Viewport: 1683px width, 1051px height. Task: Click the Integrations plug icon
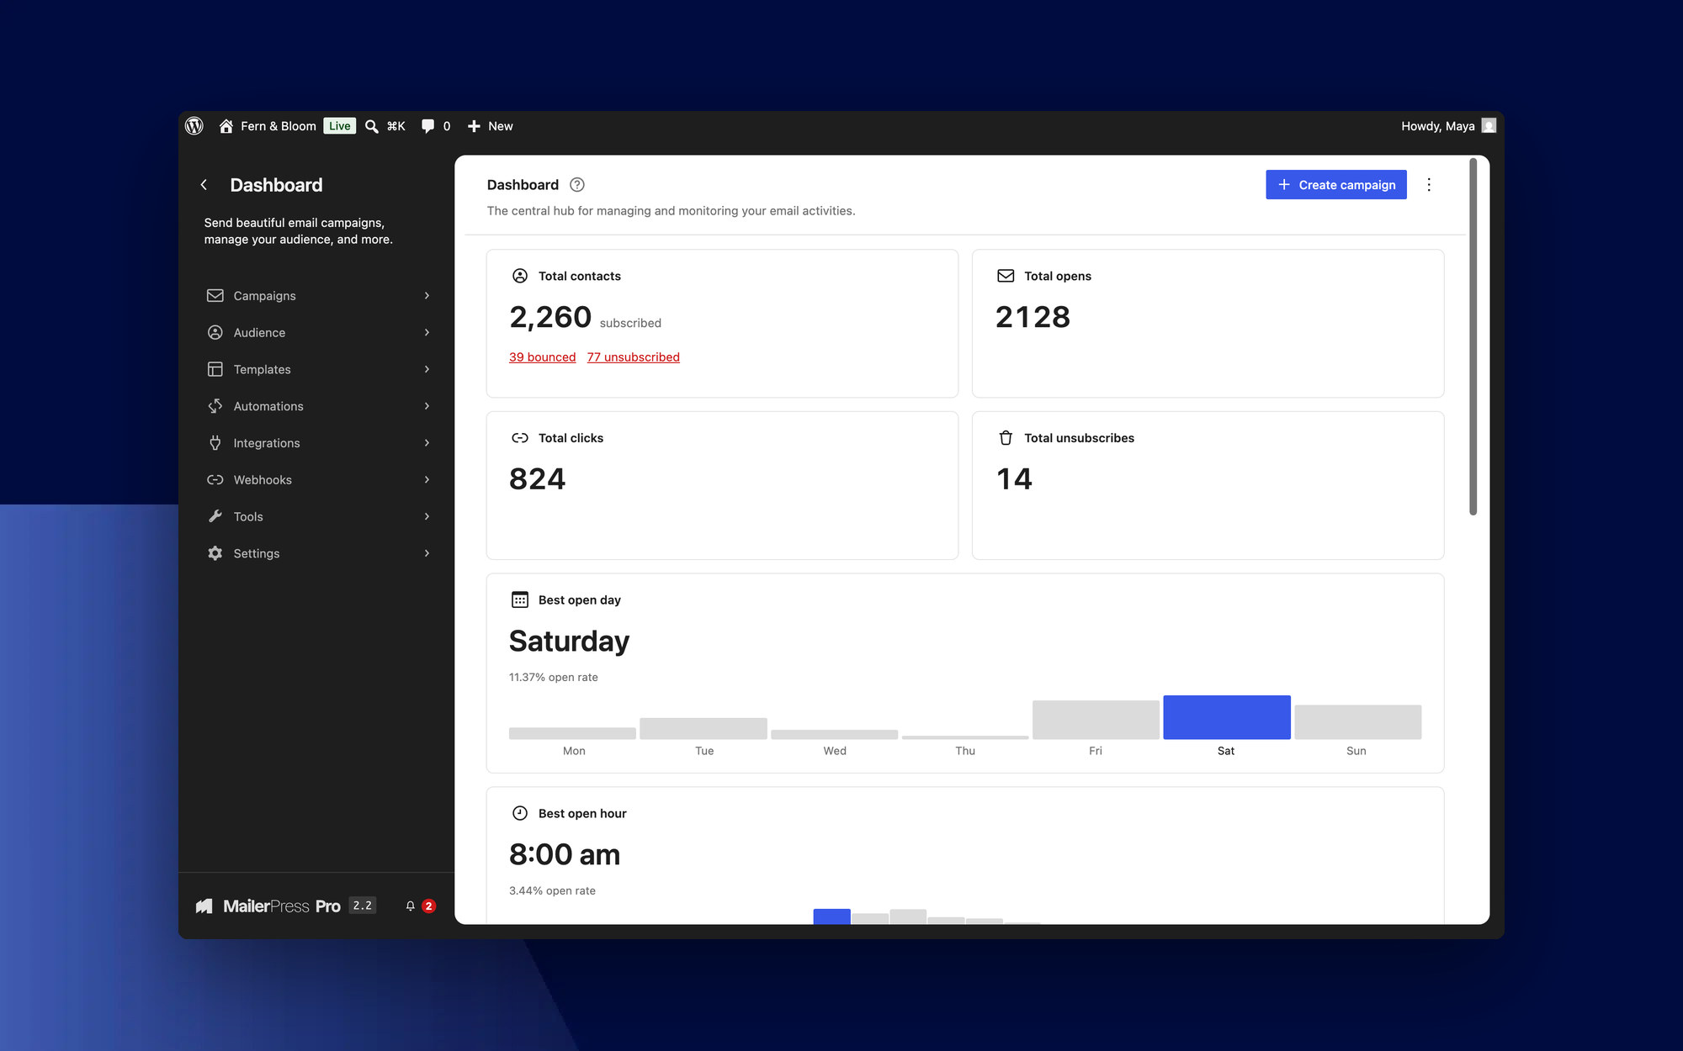(215, 443)
